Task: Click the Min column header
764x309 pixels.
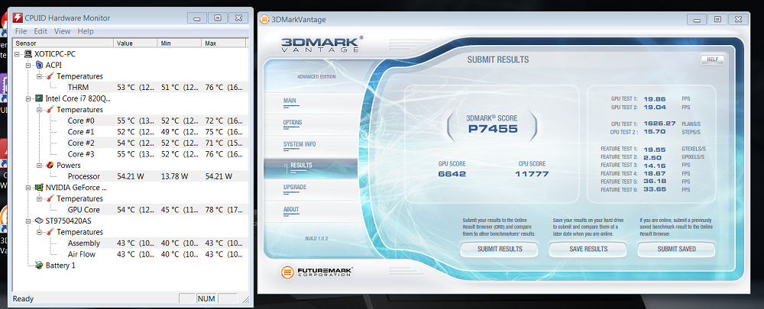Action: [180, 43]
